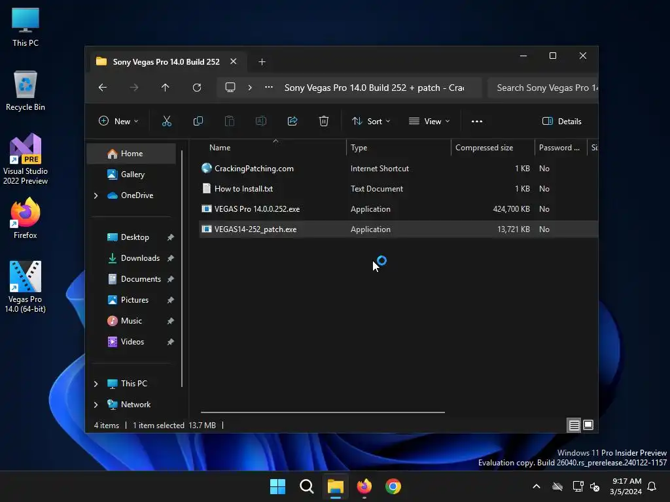Switch to large thumbnails view icon in status bar
The width and height of the screenshot is (670, 502).
tap(588, 425)
